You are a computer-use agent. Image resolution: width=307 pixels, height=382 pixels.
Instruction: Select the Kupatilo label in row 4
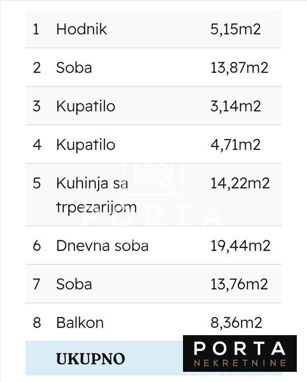[x=85, y=145]
